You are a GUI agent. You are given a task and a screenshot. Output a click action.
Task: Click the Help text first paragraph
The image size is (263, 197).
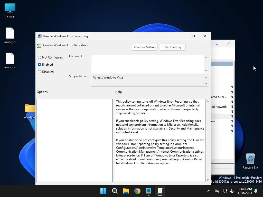pyautogui.click(x=158, y=107)
